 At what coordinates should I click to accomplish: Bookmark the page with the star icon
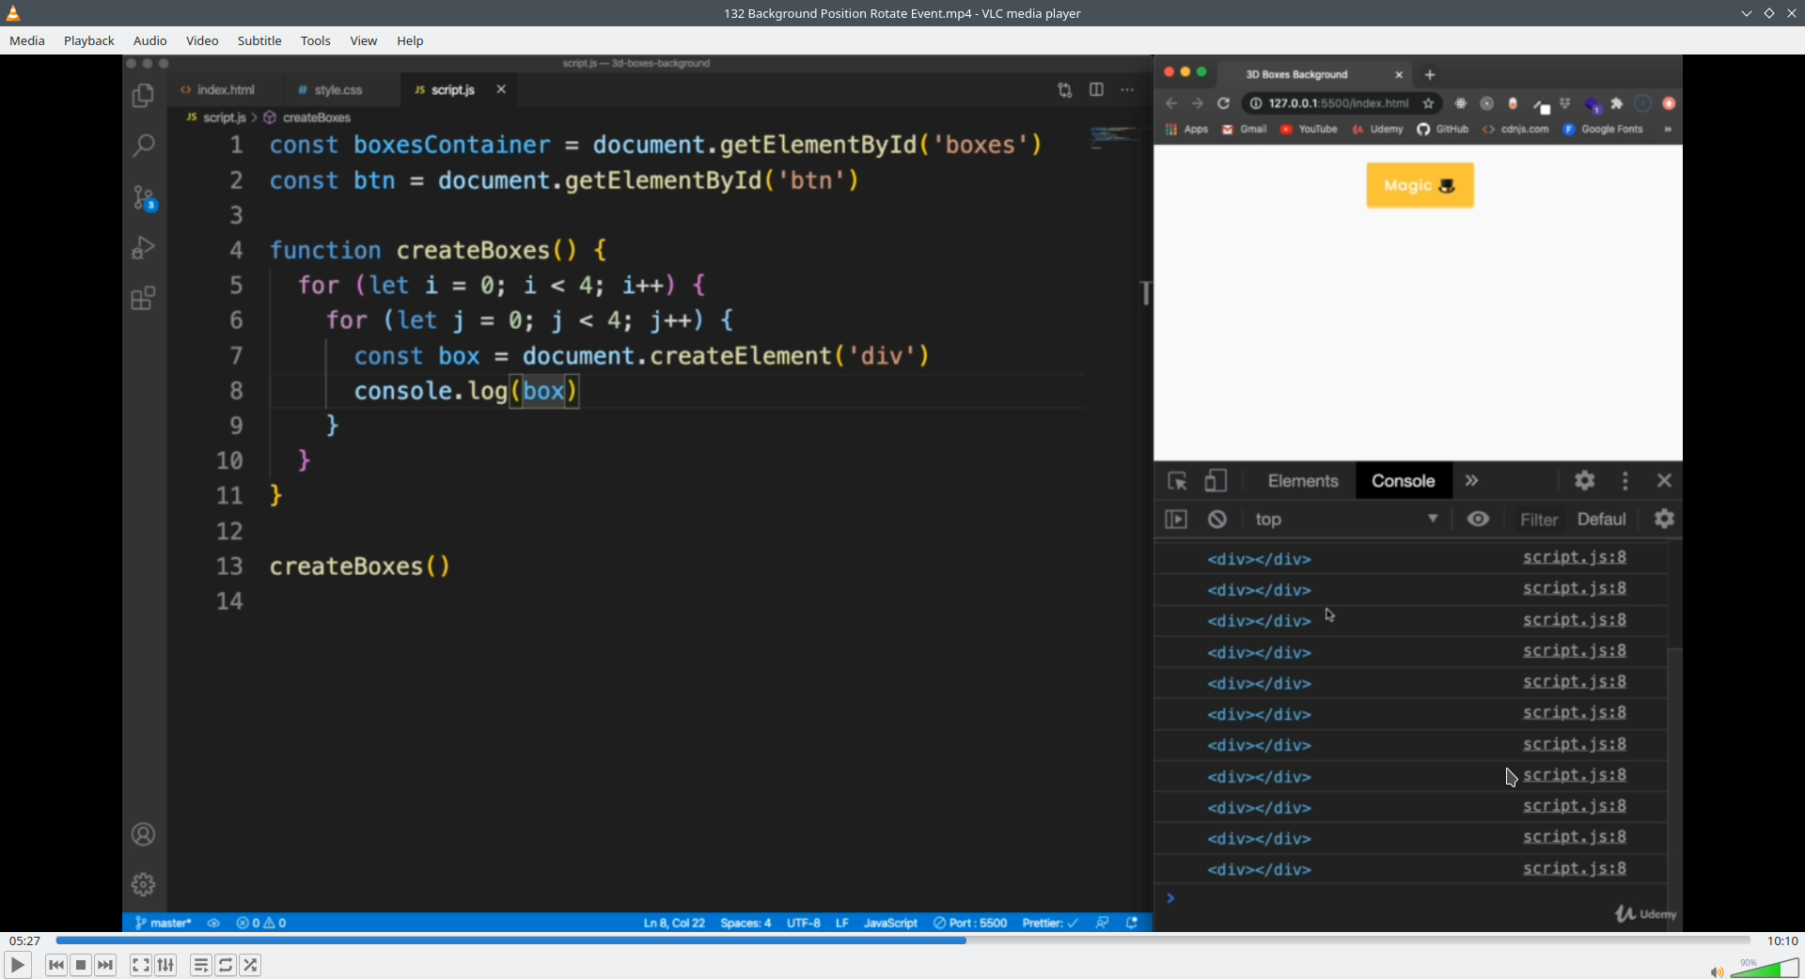click(1429, 103)
